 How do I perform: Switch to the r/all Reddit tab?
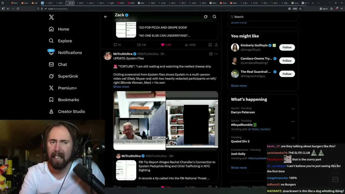(34, 3)
